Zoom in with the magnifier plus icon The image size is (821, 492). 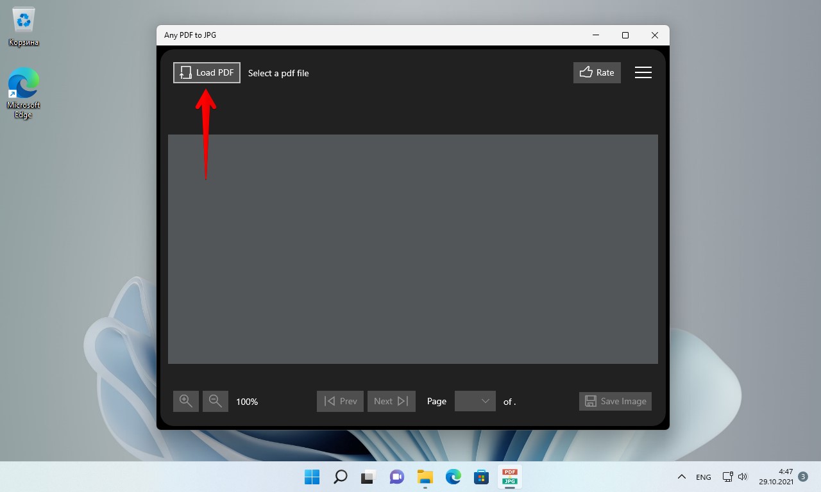(186, 401)
